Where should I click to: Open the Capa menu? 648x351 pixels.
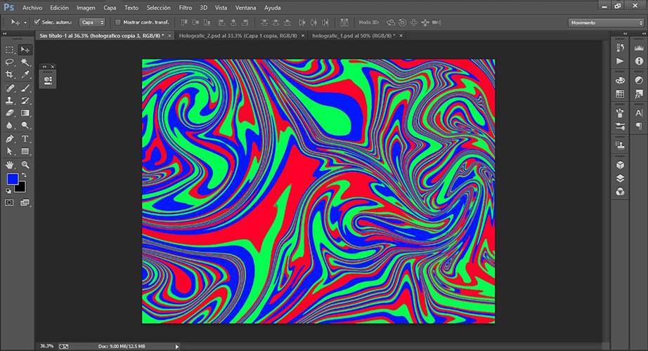[x=110, y=8]
